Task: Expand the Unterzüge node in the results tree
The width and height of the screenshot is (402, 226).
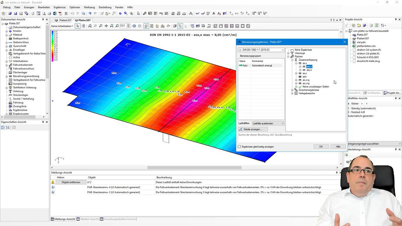Action: click(288, 53)
